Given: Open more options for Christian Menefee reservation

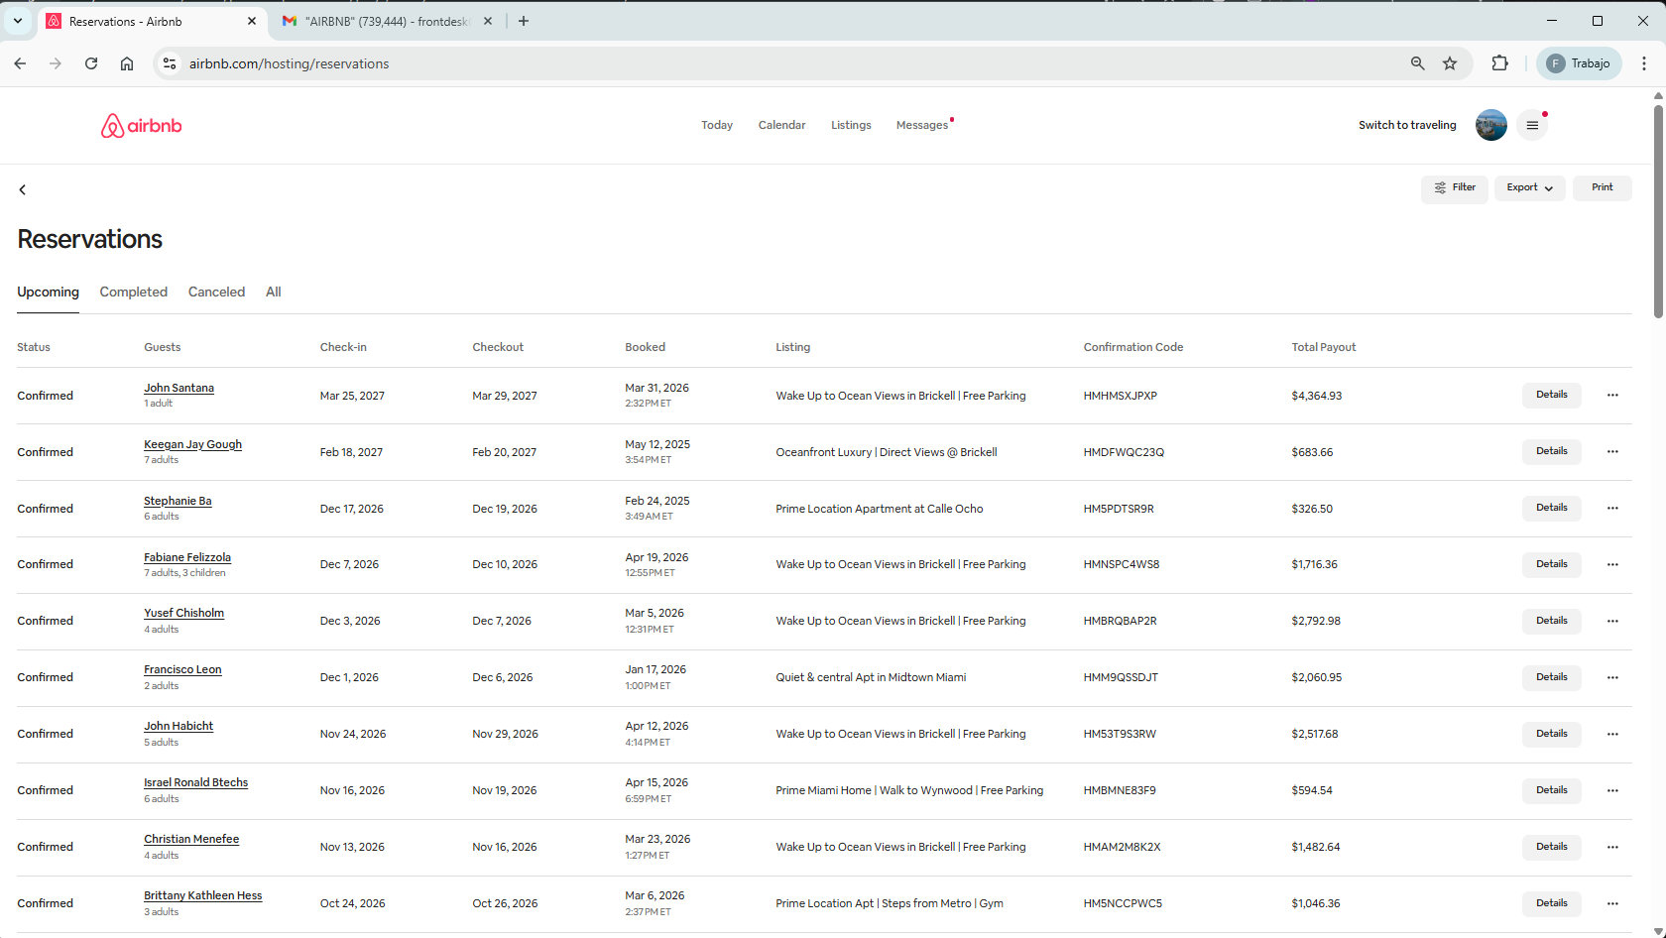Looking at the screenshot, I should [1612, 847].
